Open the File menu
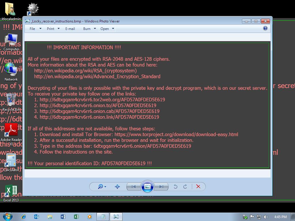 33,28
